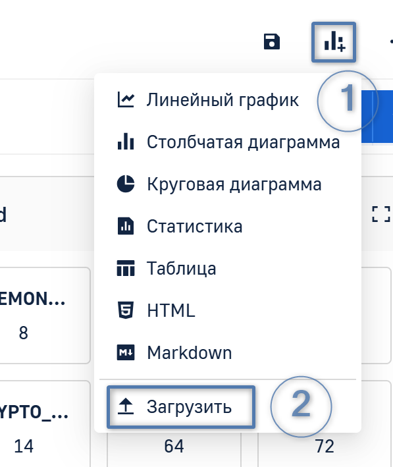Click the pie chart icon
This screenshot has height=467, width=393.
click(126, 184)
